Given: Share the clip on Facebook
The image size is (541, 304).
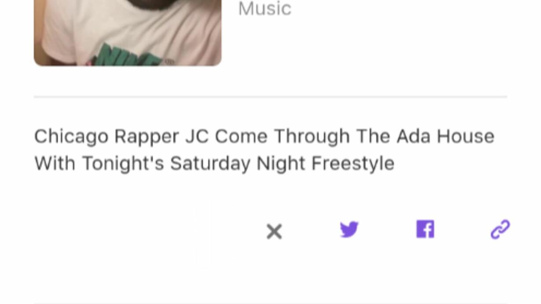Looking at the screenshot, I should pos(425,229).
